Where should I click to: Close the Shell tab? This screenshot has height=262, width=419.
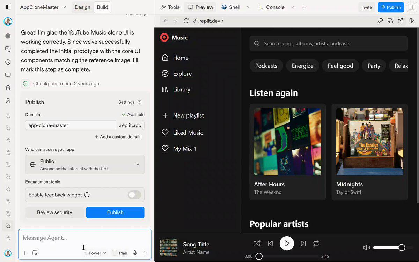[248, 7]
